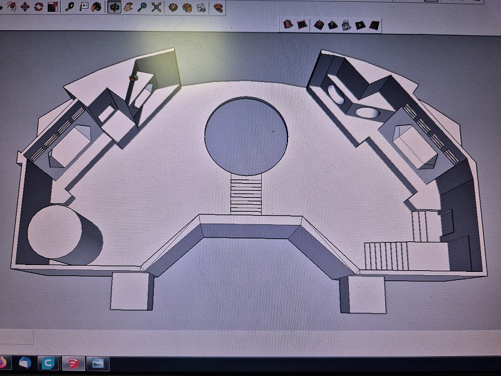This screenshot has height=376, width=501.
Task: Open the 3D Warehouse
Action: click(x=172, y=7)
